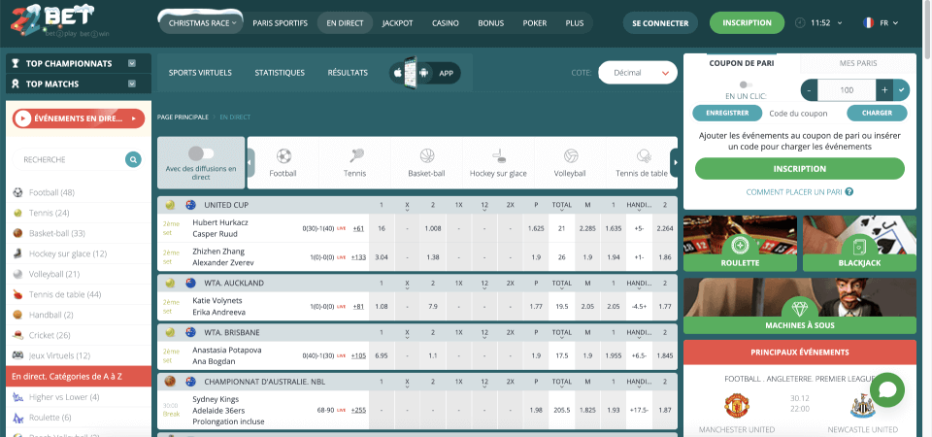The image size is (932, 437).
Task: Open the Résultats tab
Action: (x=348, y=73)
